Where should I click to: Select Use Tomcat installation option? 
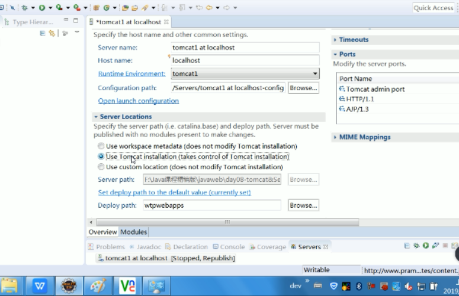pyautogui.click(x=101, y=156)
